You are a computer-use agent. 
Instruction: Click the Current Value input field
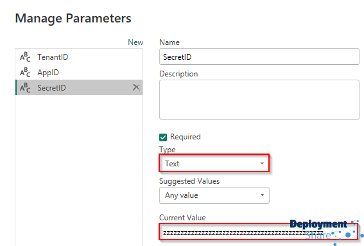[258, 232]
